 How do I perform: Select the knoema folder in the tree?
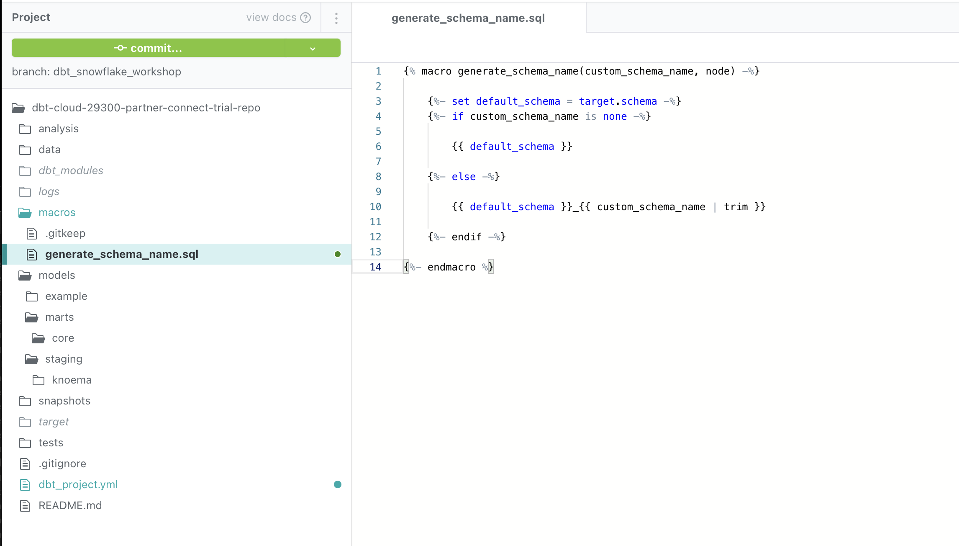[x=72, y=380]
